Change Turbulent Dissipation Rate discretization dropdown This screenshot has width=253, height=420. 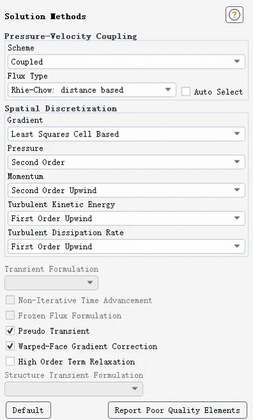(x=126, y=247)
